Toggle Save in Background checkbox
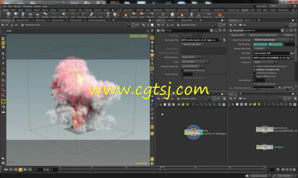The width and height of the screenshot is (298, 178). 254,84
